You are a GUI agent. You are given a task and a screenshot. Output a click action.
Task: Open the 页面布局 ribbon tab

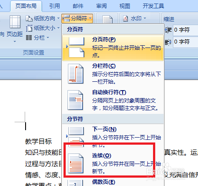click(26, 6)
